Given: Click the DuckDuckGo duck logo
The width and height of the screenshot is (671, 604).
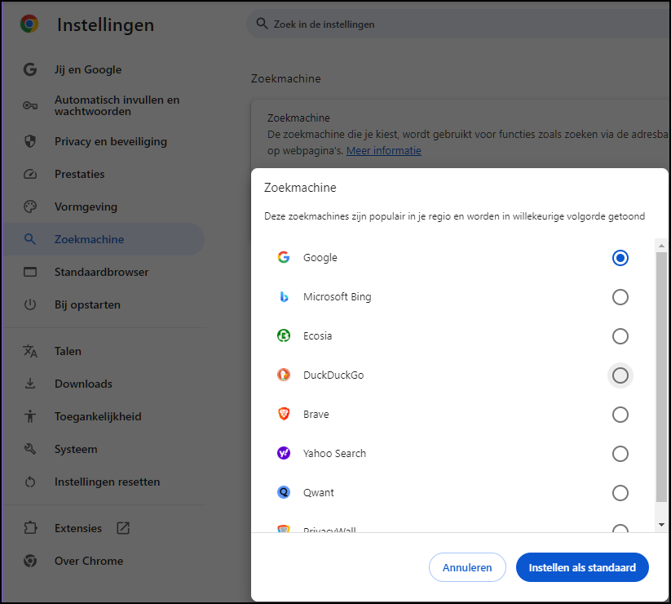Looking at the screenshot, I should [x=284, y=375].
